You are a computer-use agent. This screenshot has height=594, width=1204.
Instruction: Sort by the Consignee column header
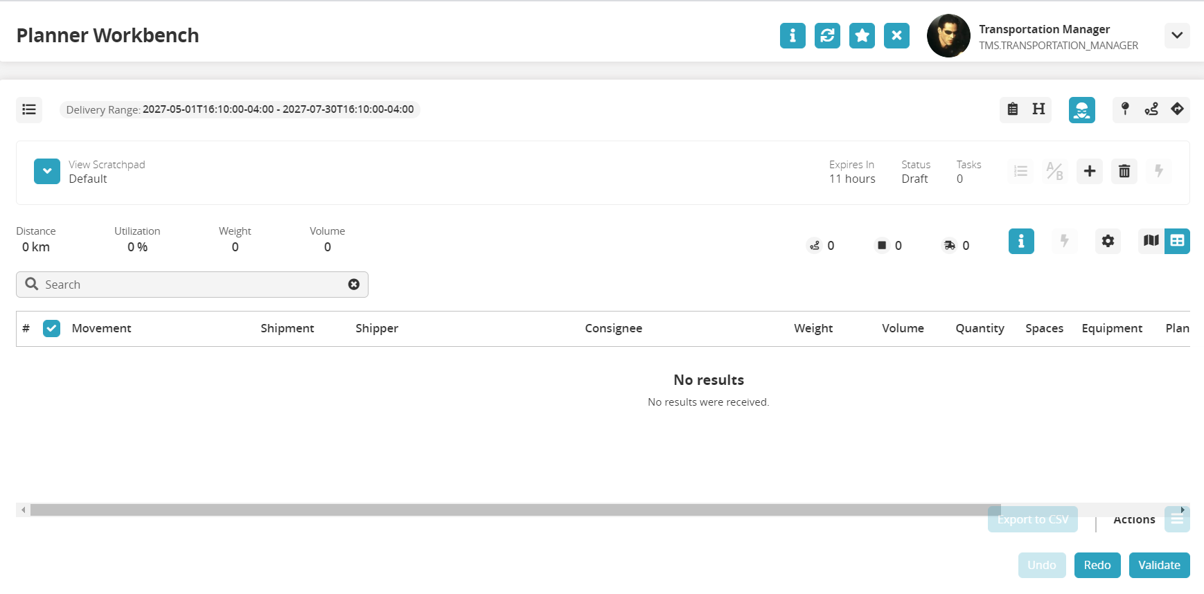[x=614, y=328]
